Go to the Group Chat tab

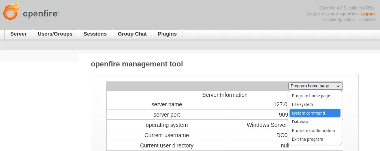tap(132, 34)
